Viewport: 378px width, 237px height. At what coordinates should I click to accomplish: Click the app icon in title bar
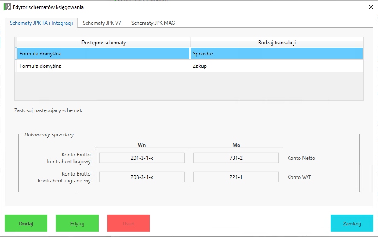[x=7, y=7]
